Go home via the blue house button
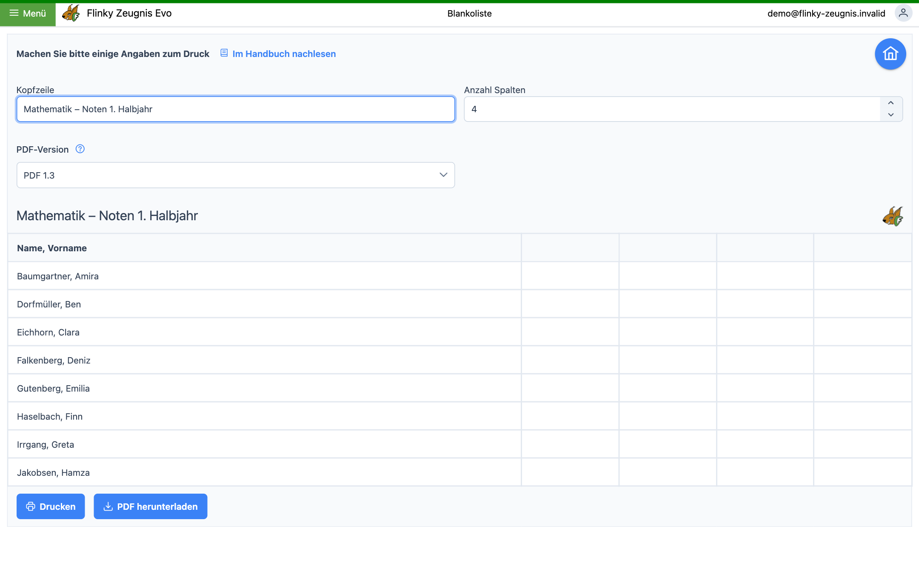 point(890,54)
